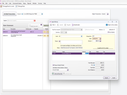Screen dimensions: 127x95
Task: Click the Balance info icon
Action: (x=104, y=30)
